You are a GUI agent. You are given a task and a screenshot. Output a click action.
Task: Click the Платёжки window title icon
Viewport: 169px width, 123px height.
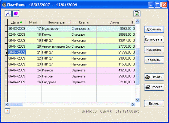coord(4,5)
